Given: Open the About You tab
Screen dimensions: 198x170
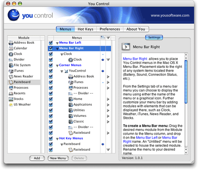Looking at the screenshot, I should click(136, 29).
